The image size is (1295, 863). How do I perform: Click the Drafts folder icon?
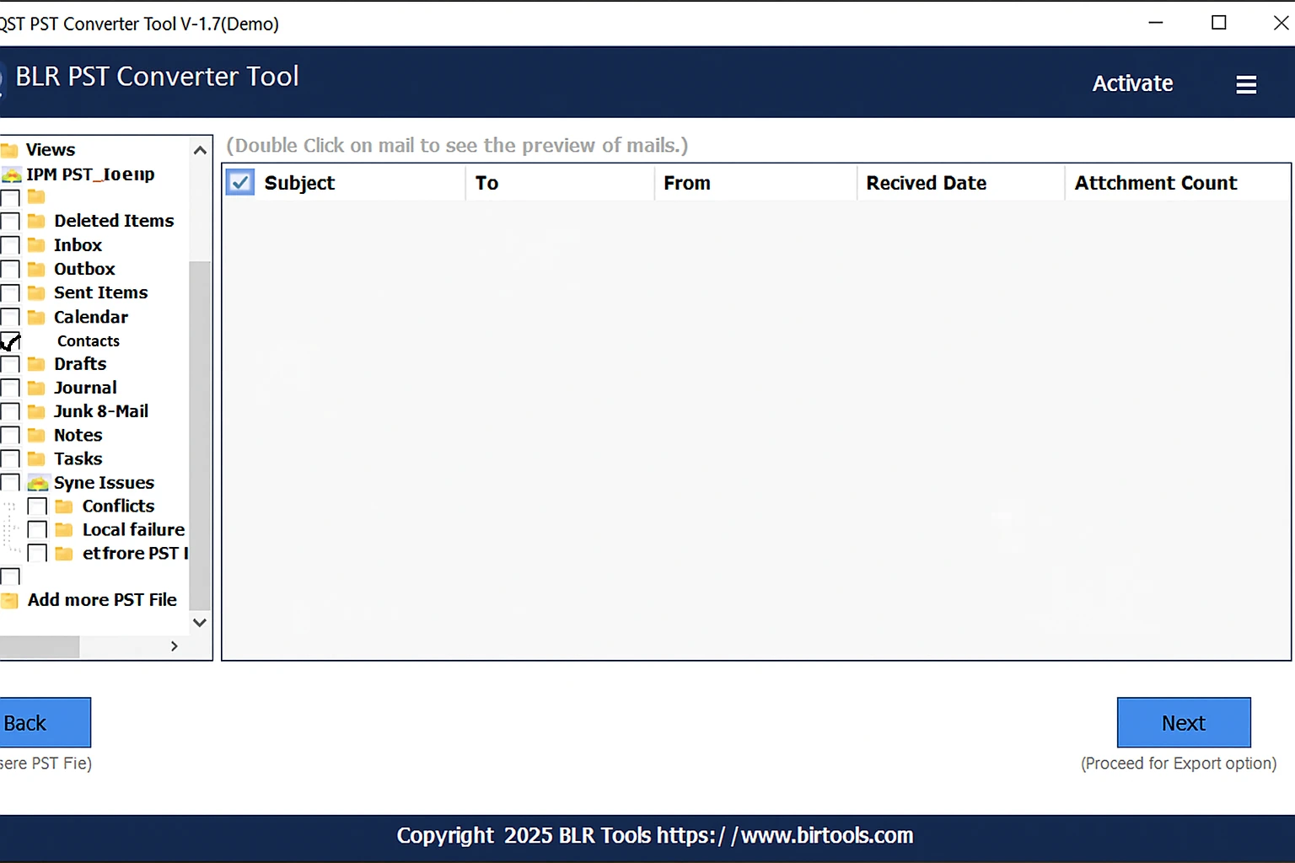point(36,364)
